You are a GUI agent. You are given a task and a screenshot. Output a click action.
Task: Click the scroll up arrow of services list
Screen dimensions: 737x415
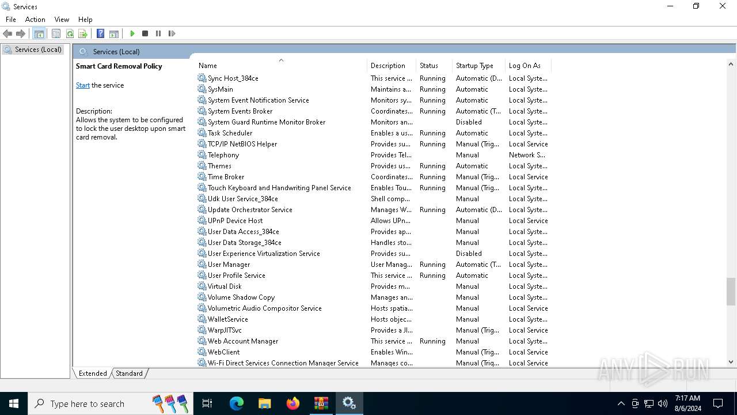731,65
